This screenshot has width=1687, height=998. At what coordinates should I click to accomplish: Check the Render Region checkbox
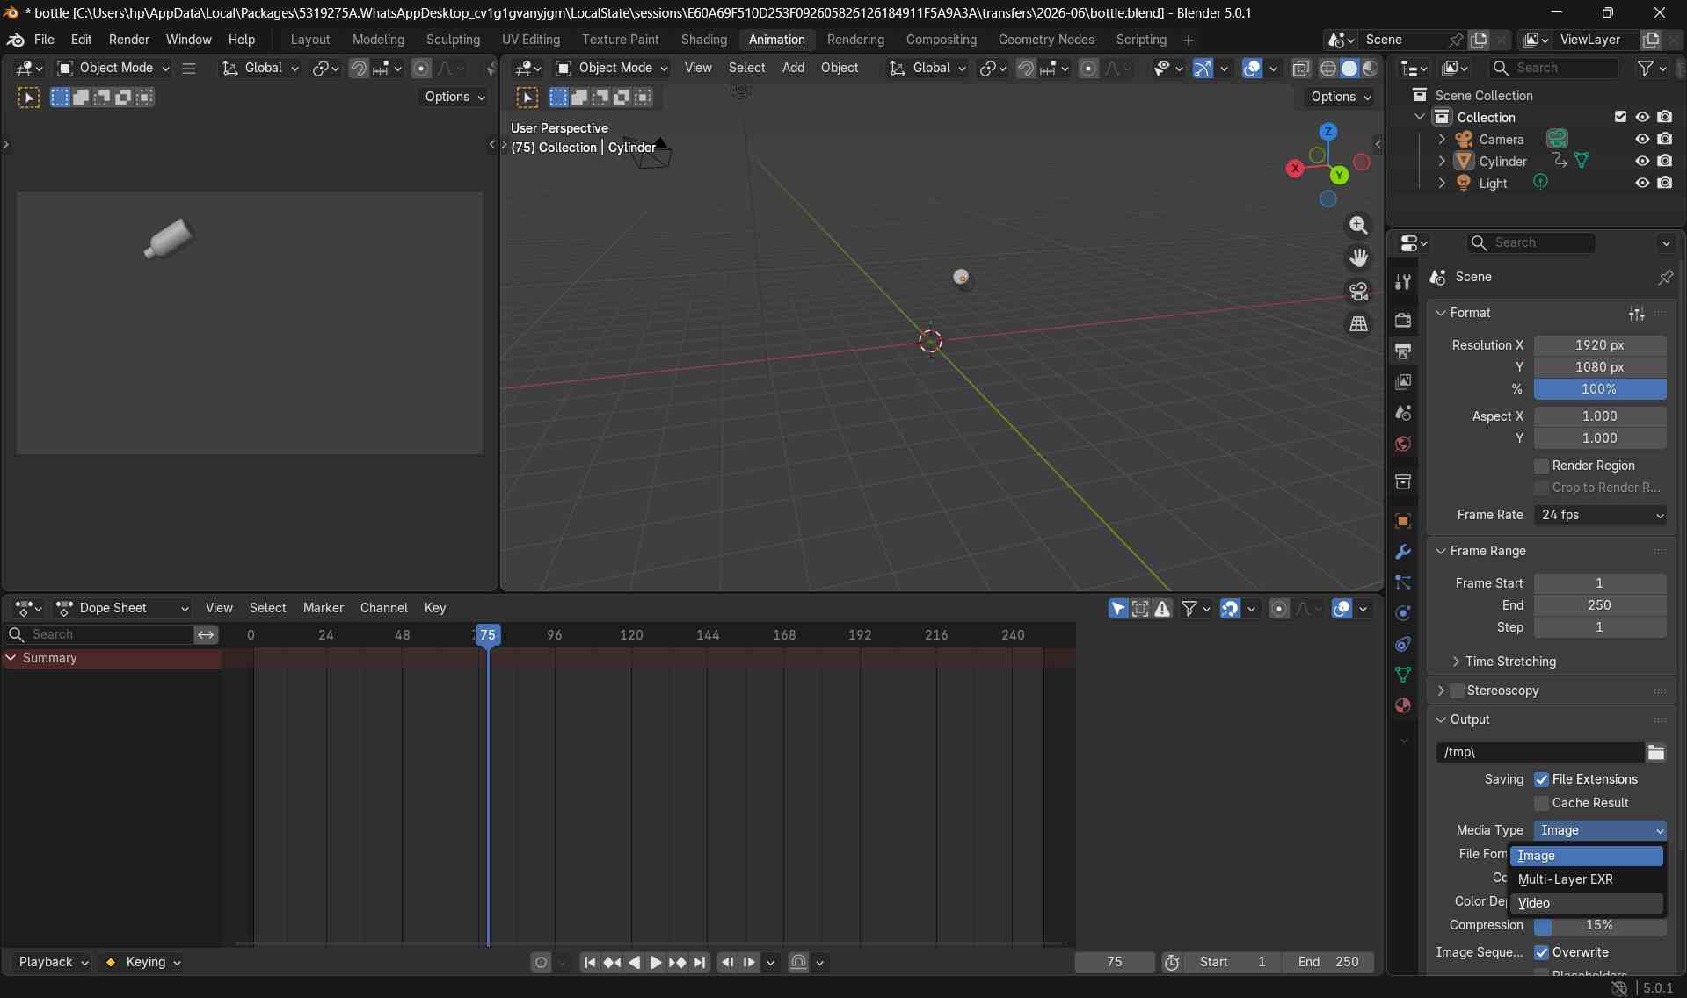coord(1541,466)
